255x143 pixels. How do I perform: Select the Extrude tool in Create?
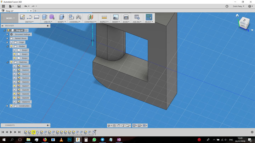click(45, 17)
